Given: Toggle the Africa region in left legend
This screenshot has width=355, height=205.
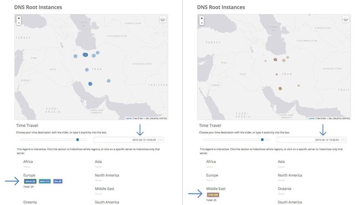Looking at the screenshot, I should pyautogui.click(x=28, y=162).
